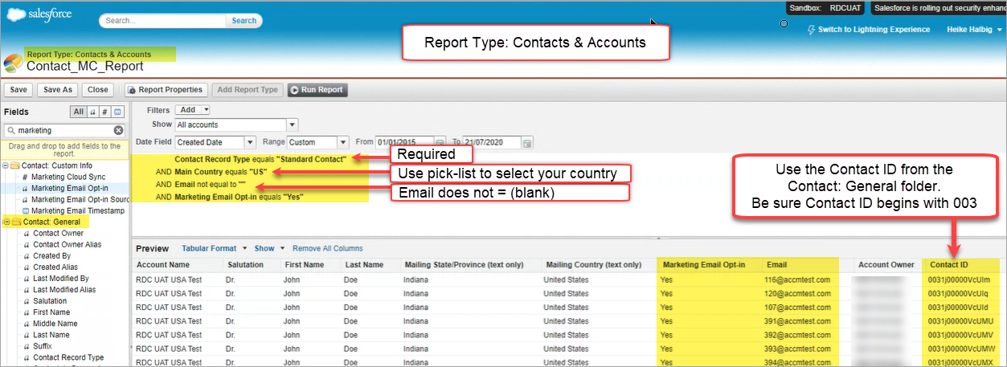Click the Contact: Custom Info folder icon

[16, 165]
